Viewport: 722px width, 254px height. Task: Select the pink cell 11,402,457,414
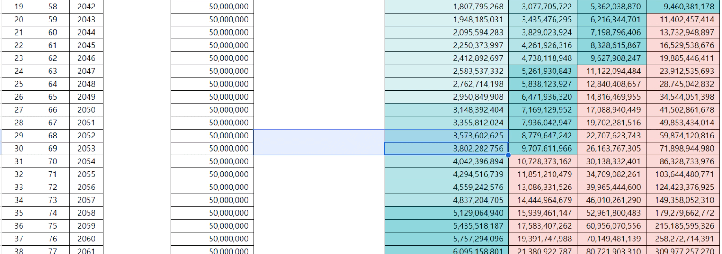684,20
